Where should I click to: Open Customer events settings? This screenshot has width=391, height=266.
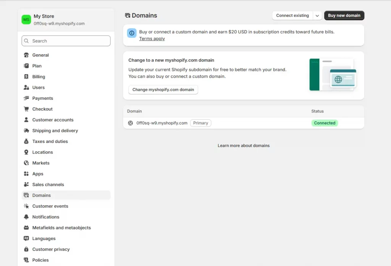point(66,206)
